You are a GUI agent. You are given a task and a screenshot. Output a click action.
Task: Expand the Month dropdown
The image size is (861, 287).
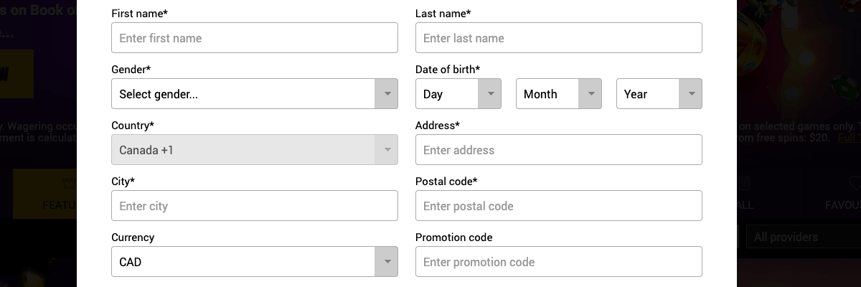click(559, 93)
